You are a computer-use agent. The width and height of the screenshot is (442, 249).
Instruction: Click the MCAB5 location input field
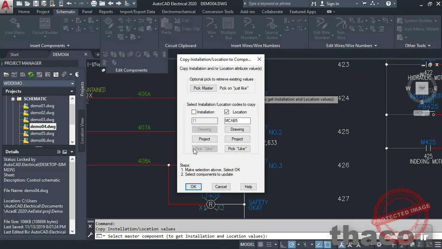pyautogui.click(x=237, y=120)
